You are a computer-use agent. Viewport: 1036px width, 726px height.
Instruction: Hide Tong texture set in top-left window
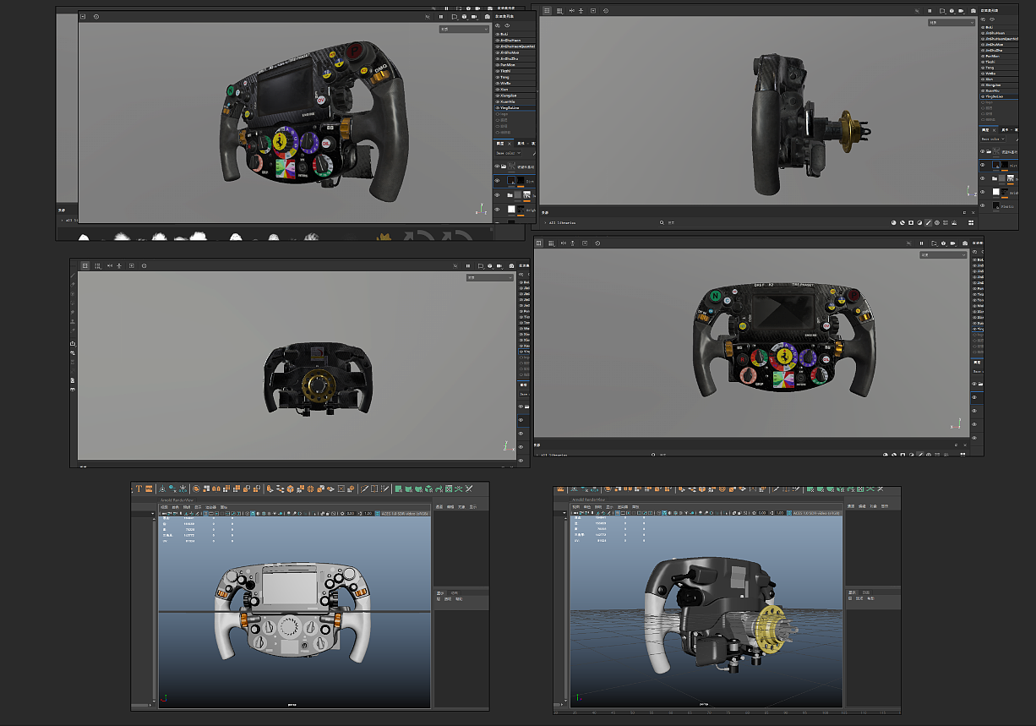pyautogui.click(x=498, y=77)
